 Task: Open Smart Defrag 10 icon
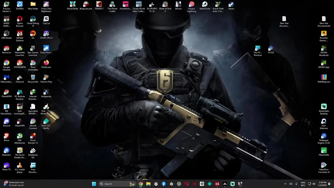coord(33,21)
